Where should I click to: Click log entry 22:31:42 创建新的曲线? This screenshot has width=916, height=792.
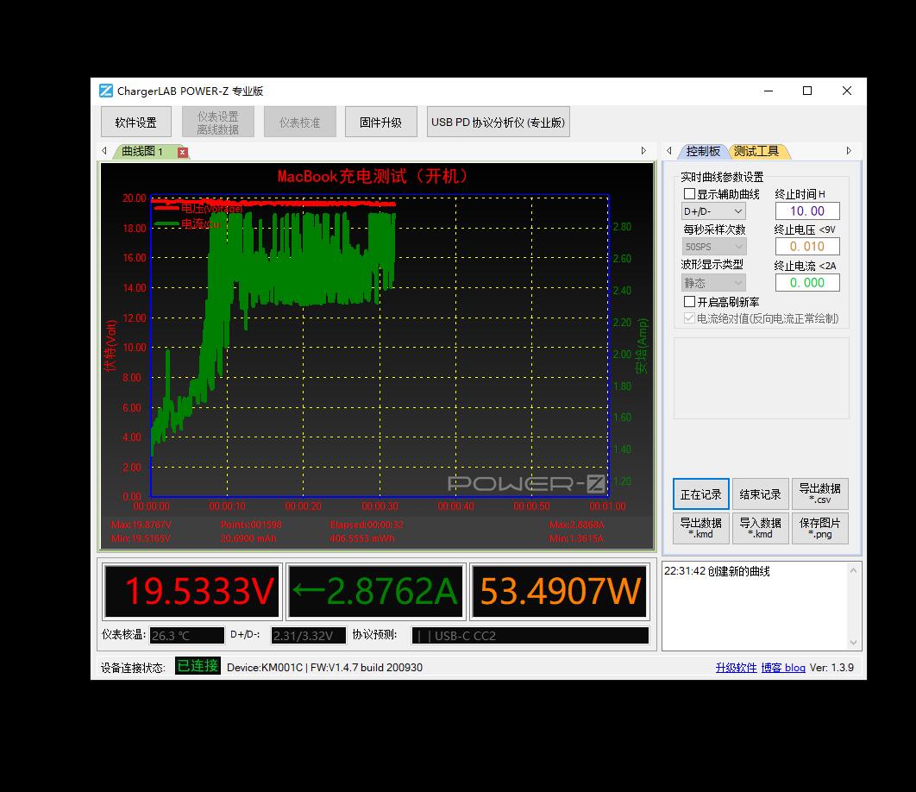[717, 571]
